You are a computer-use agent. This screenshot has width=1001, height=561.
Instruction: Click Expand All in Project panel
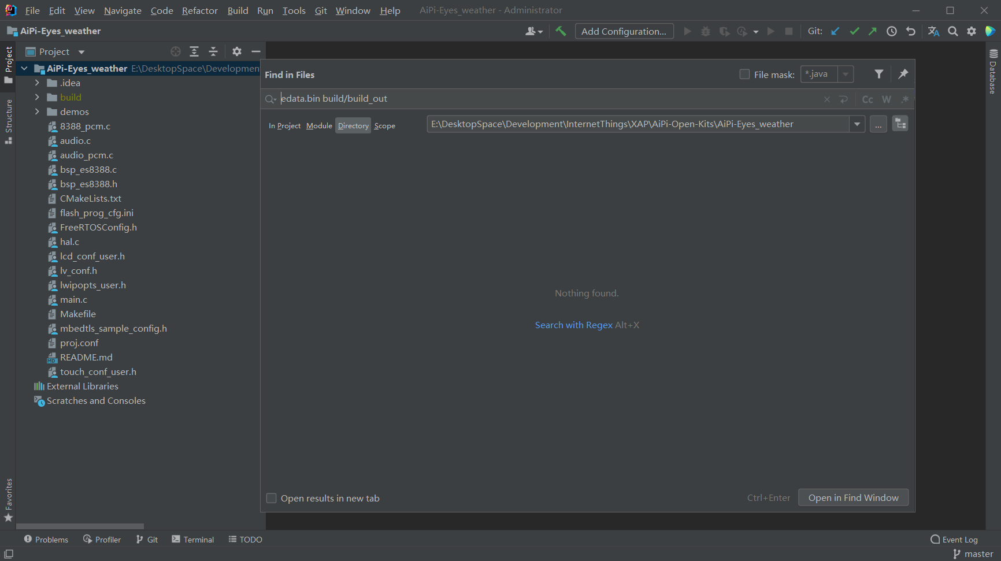(194, 51)
